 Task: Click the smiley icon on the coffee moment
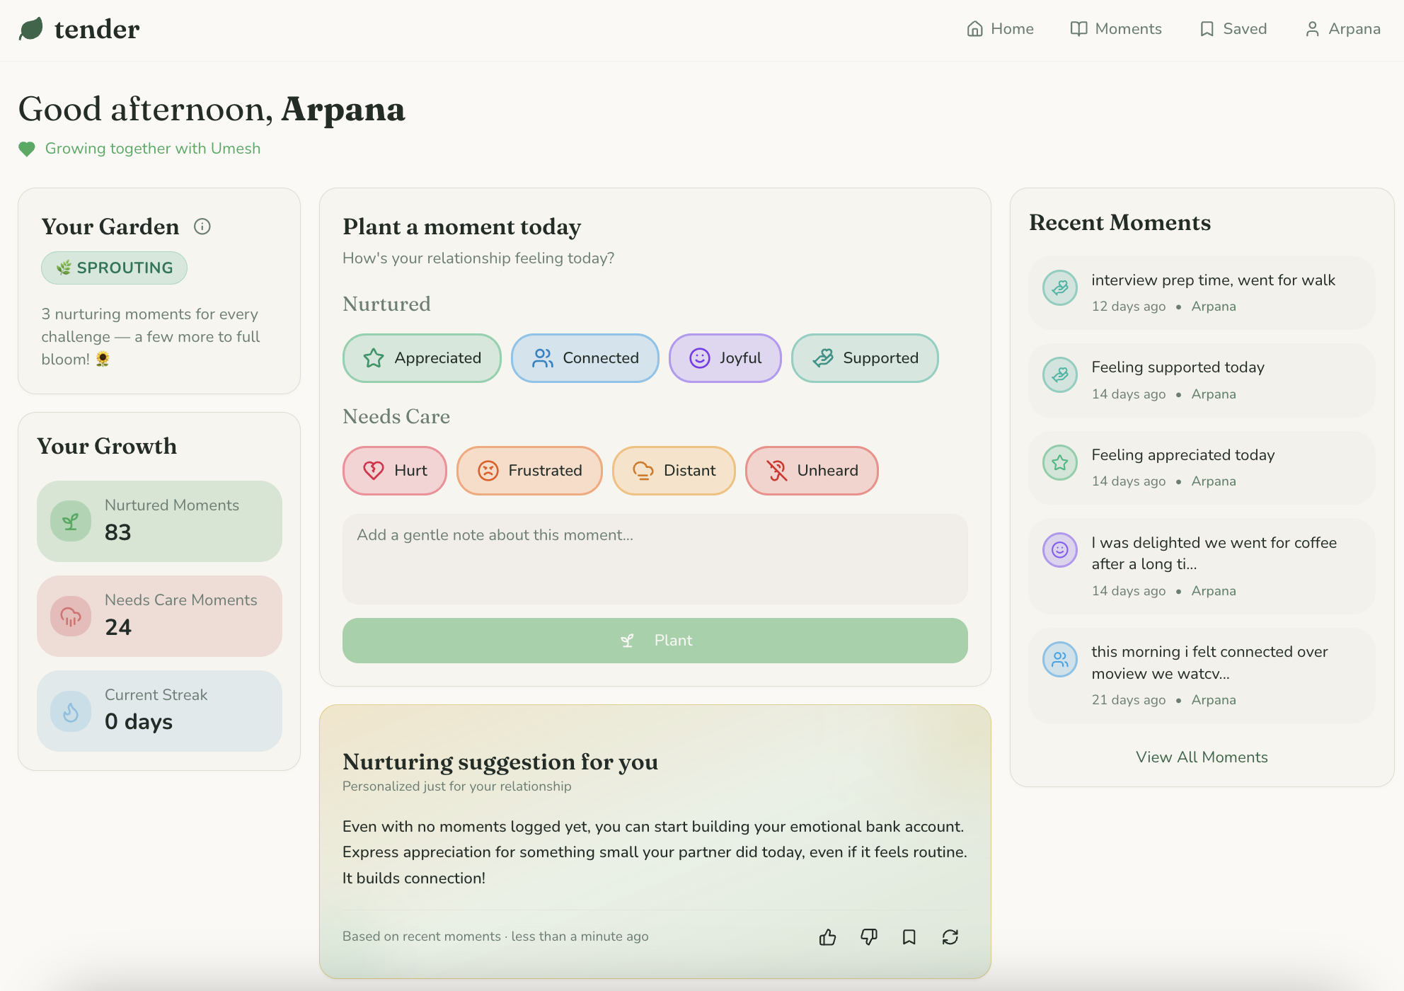(1059, 550)
